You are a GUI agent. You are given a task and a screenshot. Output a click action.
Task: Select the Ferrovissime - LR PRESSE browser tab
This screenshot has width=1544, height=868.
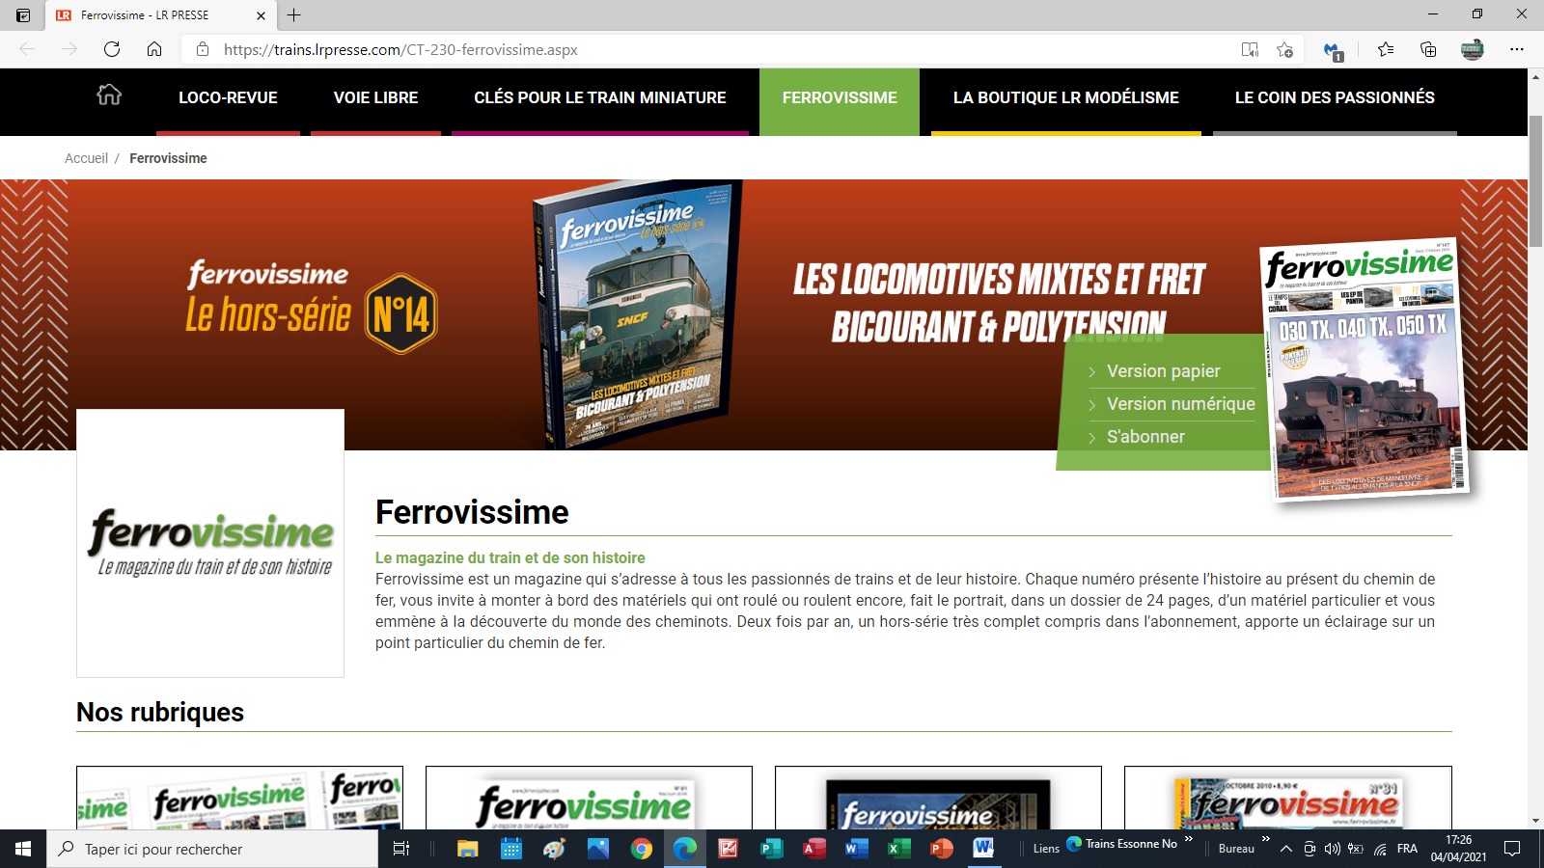pos(160,15)
